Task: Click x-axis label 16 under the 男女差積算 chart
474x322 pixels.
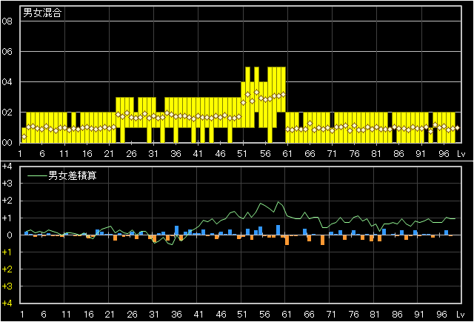Action: [88, 315]
